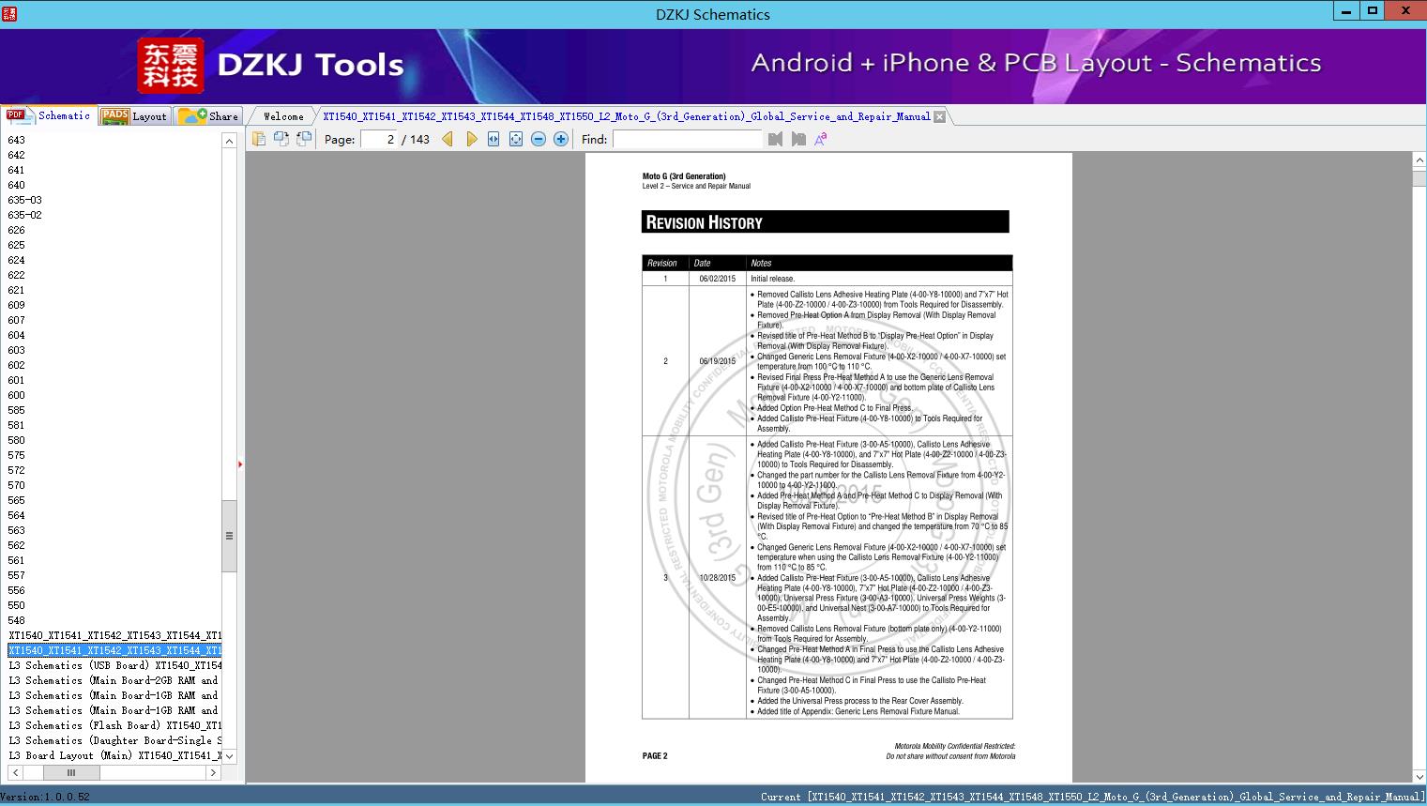Click the find previous match icon
Screen dimensions: 1427x806
pos(775,139)
